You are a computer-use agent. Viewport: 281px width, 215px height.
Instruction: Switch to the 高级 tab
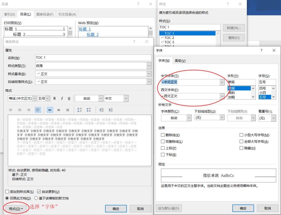point(180,60)
